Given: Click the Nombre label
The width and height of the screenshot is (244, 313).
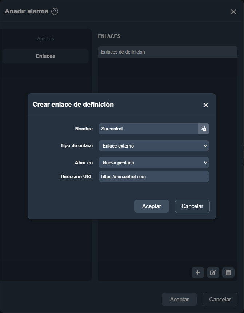Looking at the screenshot, I should (84, 129).
